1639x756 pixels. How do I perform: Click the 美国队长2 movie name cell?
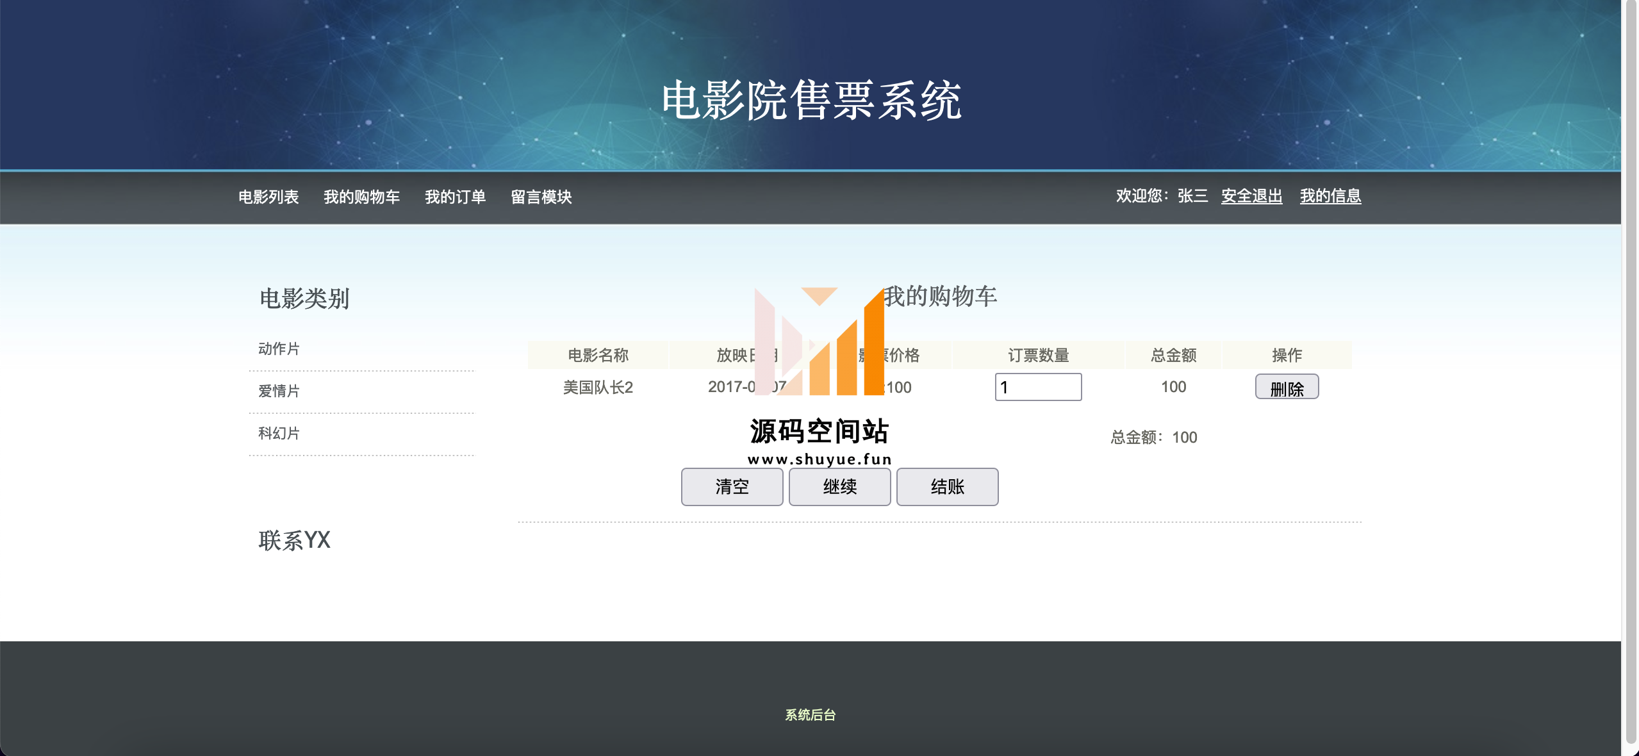(x=598, y=387)
